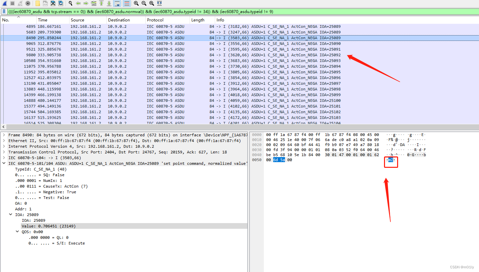Sort by the Source column header

click(x=88, y=20)
